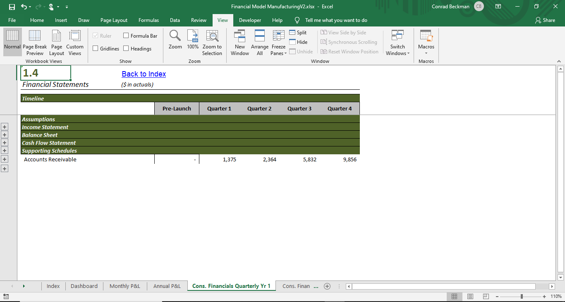
Task: Open Customize Quick Access Toolbar dropdown
Action: (x=67, y=7)
